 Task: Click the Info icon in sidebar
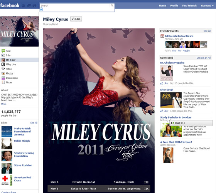pos(3,55)
